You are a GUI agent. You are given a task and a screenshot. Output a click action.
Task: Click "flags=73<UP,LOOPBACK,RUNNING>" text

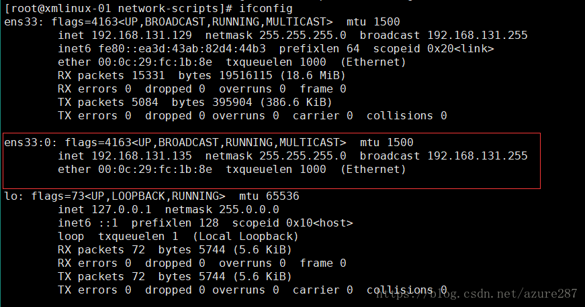click(128, 196)
